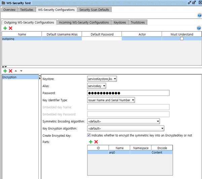
Task: Uncheck the Create Encrypted Key checkbox
Action: click(x=89, y=135)
